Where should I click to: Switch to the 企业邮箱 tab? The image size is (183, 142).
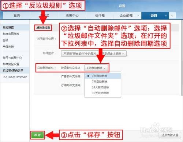click(x=126, y=16)
